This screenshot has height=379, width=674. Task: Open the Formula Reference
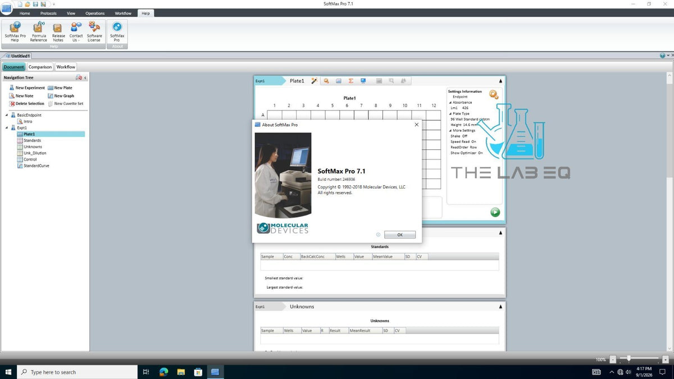click(38, 31)
